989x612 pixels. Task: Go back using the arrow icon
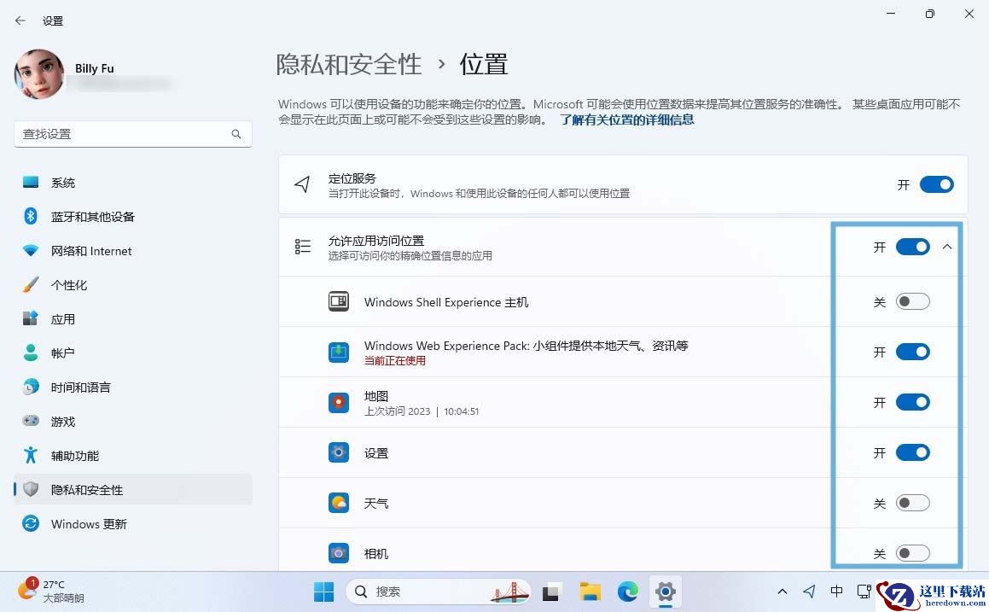tap(20, 20)
